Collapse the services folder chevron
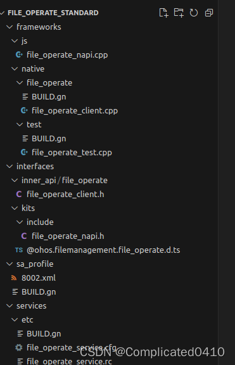Viewport: 235px width, 365px height. 10,306
